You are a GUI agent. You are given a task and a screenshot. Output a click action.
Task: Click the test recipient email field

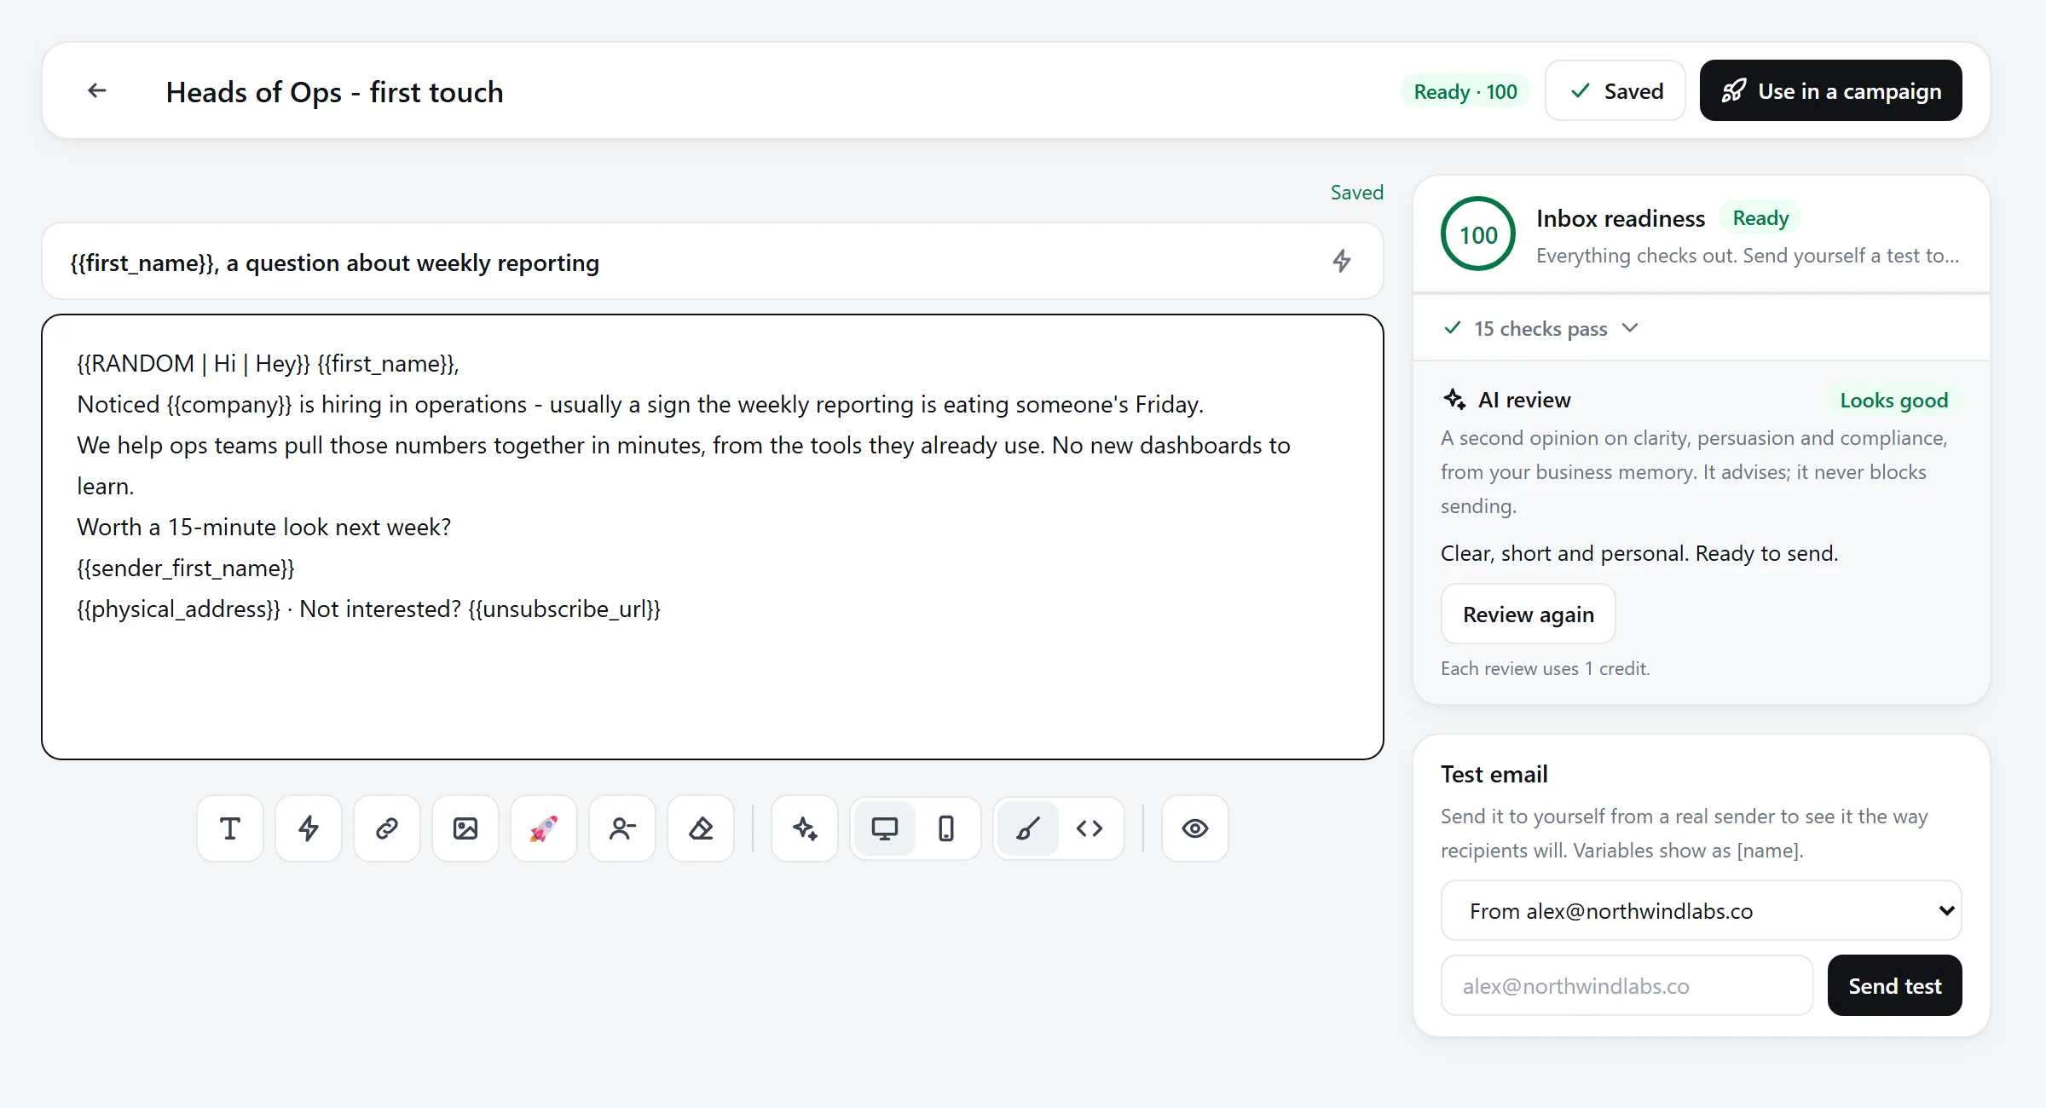(x=1627, y=985)
